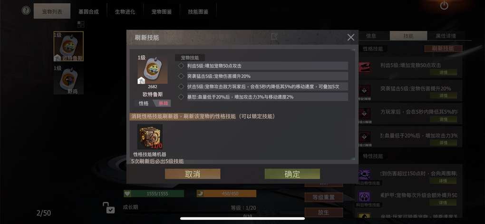Switch to the 基因合成 tab

88,12
